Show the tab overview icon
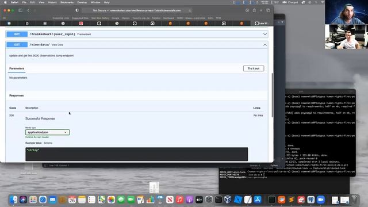This screenshot has width=368, height=207. point(268,10)
